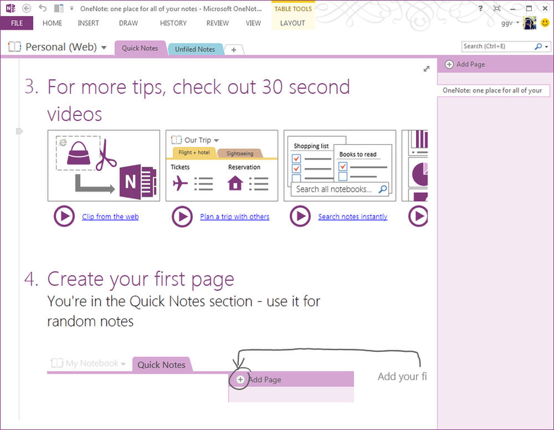Click the heading 'Create your first page'
Screen dimensions: 554x430
[x=141, y=279]
